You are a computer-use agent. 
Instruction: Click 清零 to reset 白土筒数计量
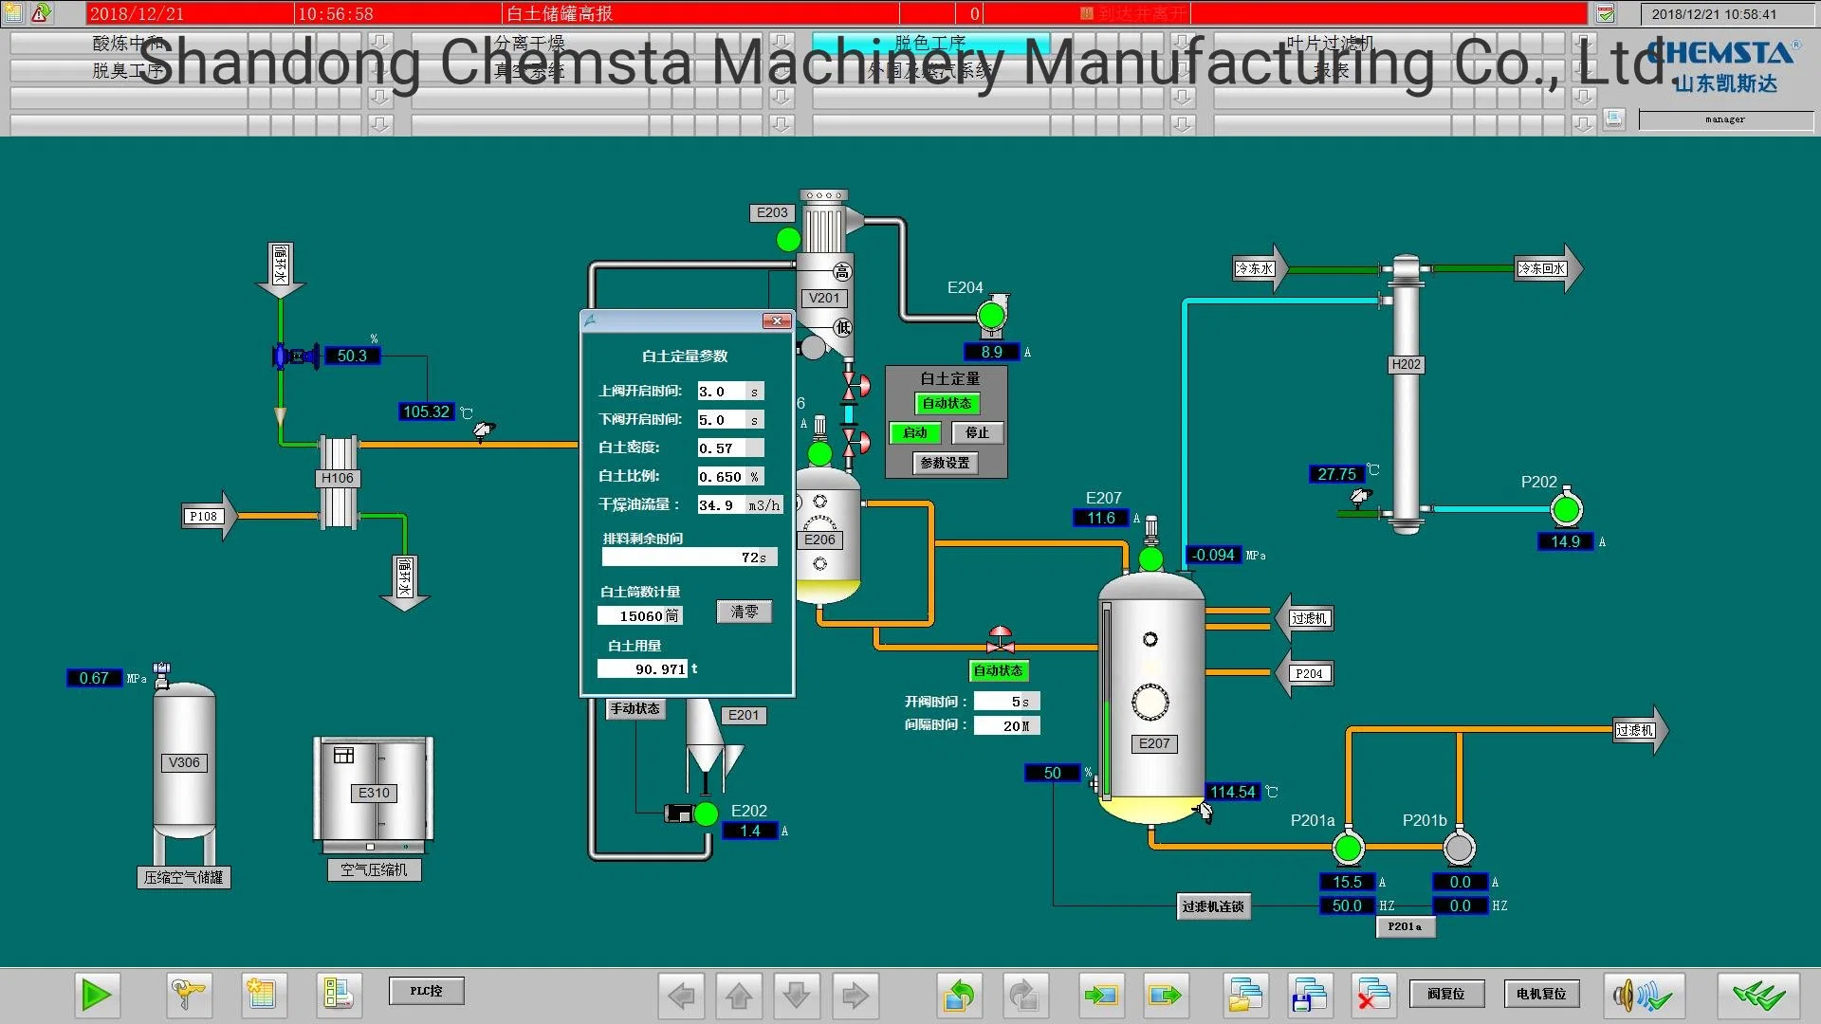tap(745, 612)
